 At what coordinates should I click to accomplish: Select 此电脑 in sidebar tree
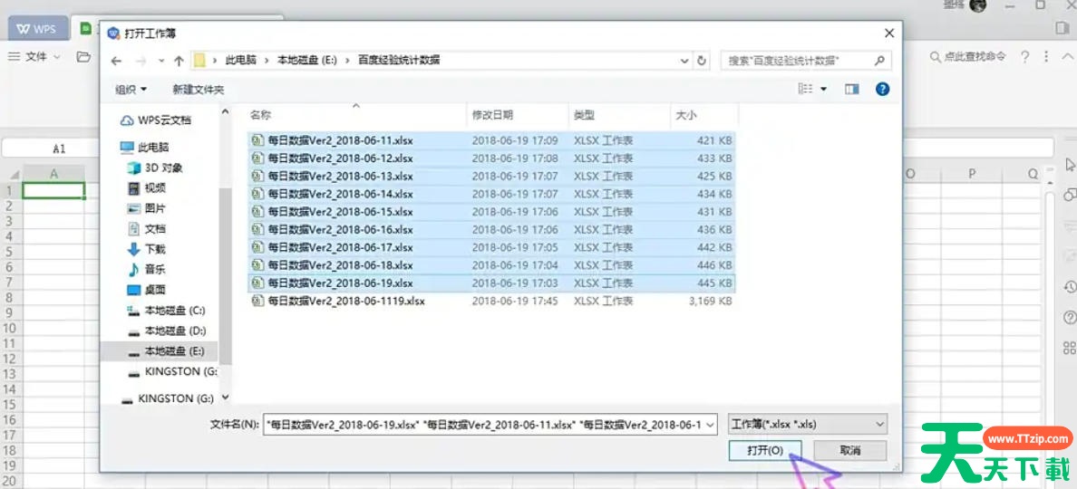click(x=144, y=148)
